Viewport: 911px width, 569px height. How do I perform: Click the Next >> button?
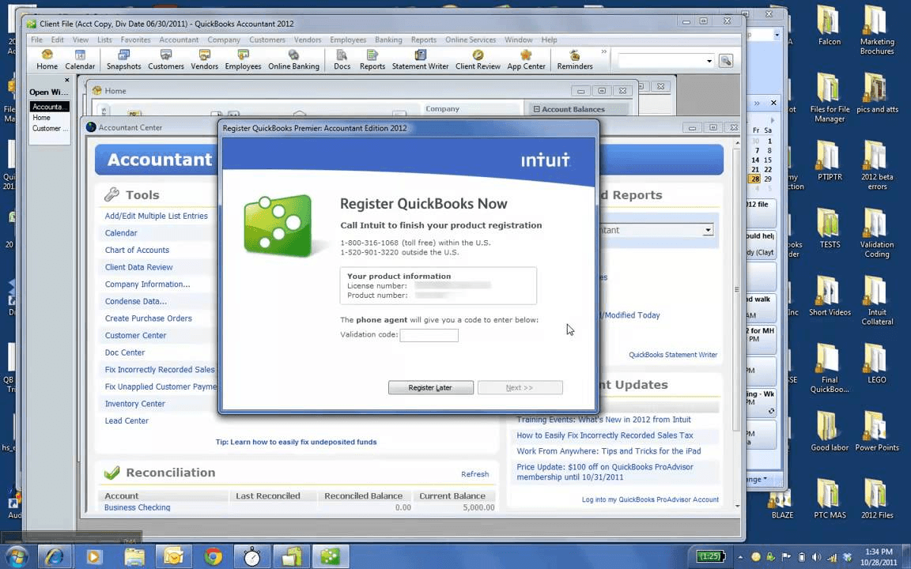(x=520, y=387)
